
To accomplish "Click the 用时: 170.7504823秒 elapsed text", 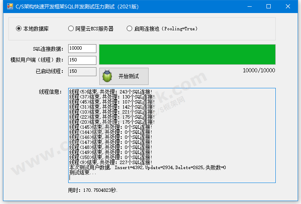I will pyautogui.click(x=93, y=190).
